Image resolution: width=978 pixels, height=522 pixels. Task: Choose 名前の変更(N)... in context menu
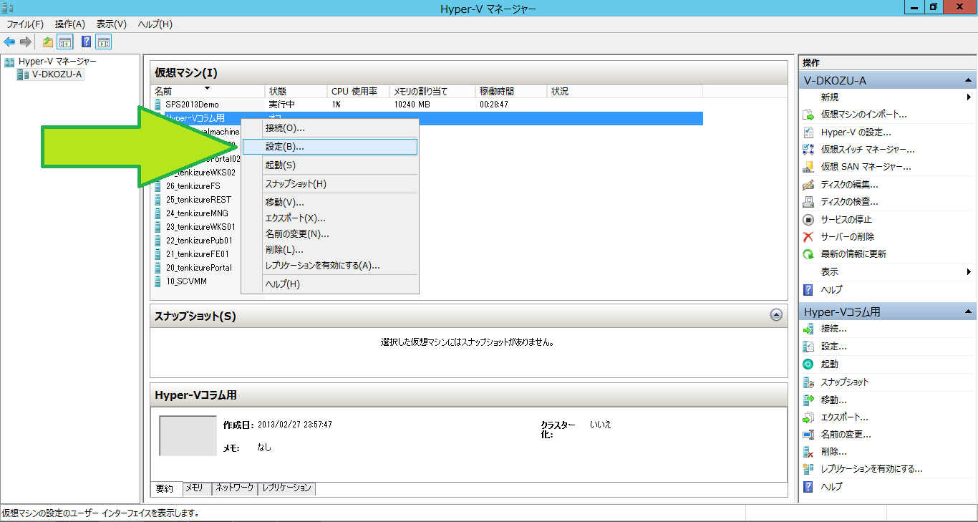(330, 234)
